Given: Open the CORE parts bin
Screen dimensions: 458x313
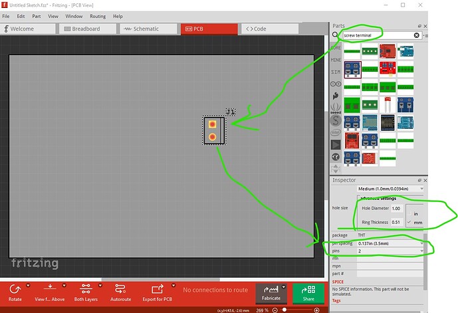Looking at the screenshot, I should (336, 47).
